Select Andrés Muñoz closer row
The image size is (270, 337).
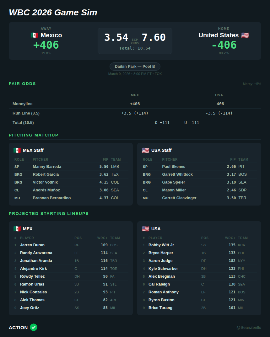46,190
